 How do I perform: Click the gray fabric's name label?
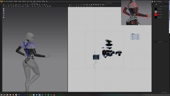(x=159, y=12)
